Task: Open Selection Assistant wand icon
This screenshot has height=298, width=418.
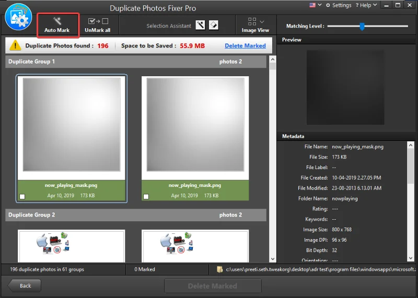Action: click(201, 25)
